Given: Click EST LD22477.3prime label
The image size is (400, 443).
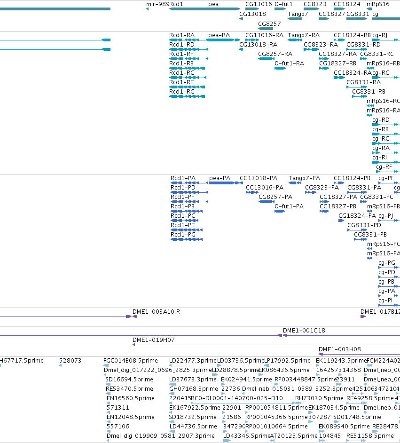Looking at the screenshot, I should [x=193, y=361].
